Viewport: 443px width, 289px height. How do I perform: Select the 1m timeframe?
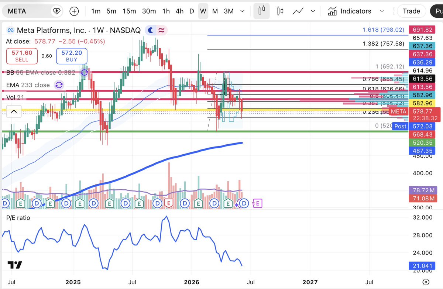96,11
